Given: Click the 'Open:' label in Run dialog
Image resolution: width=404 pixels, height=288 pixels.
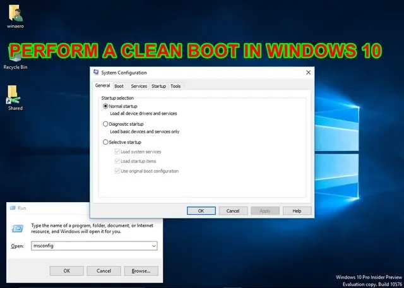Looking at the screenshot, I should click(x=17, y=246).
